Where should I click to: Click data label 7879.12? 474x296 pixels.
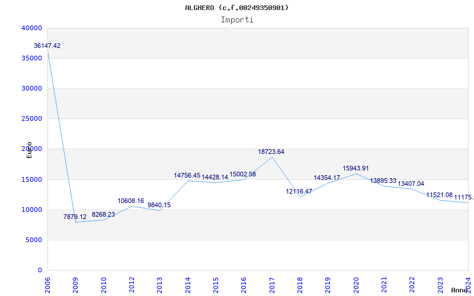pyautogui.click(x=75, y=217)
